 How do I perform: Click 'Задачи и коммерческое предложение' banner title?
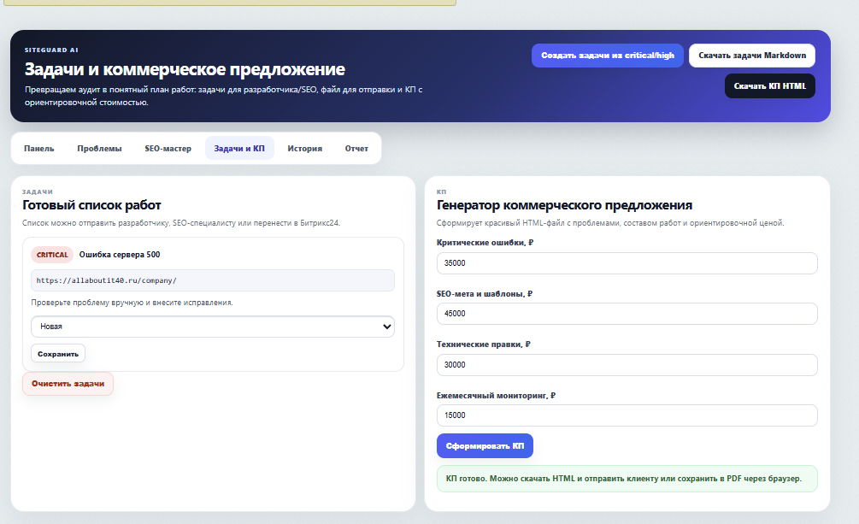pos(185,69)
